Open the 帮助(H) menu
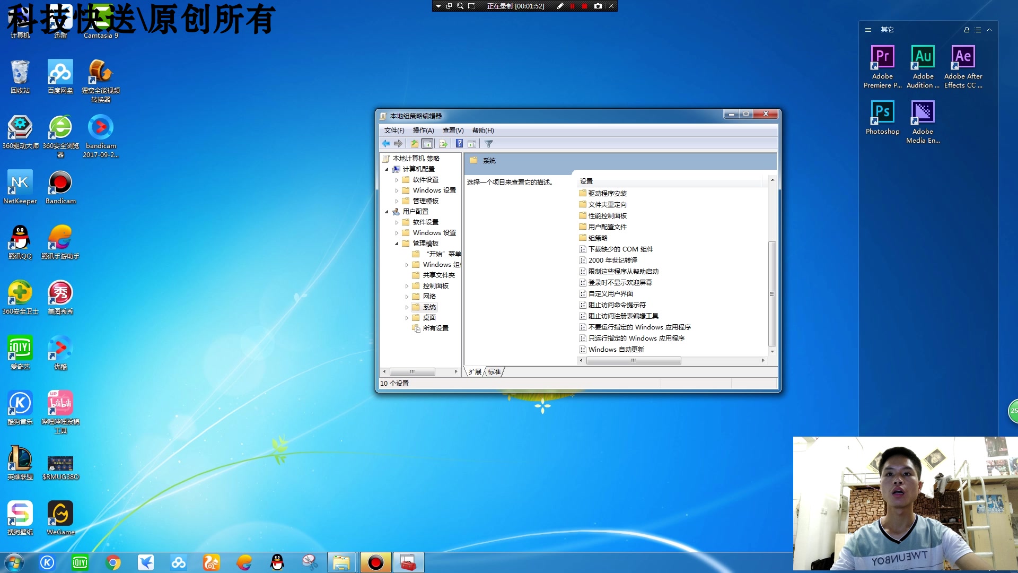The height and width of the screenshot is (573, 1018). tap(483, 131)
